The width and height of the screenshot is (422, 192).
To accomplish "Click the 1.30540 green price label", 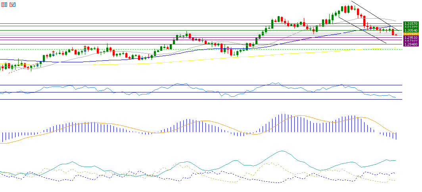I will coord(410,30).
